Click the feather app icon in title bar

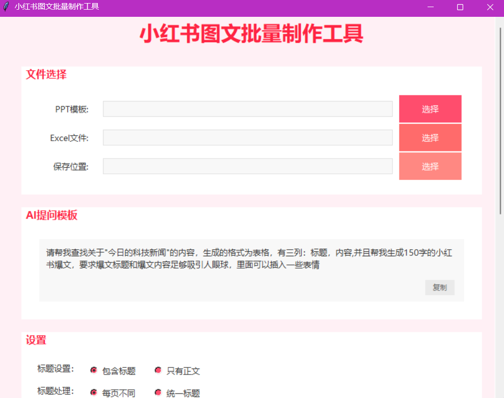[x=6, y=7]
